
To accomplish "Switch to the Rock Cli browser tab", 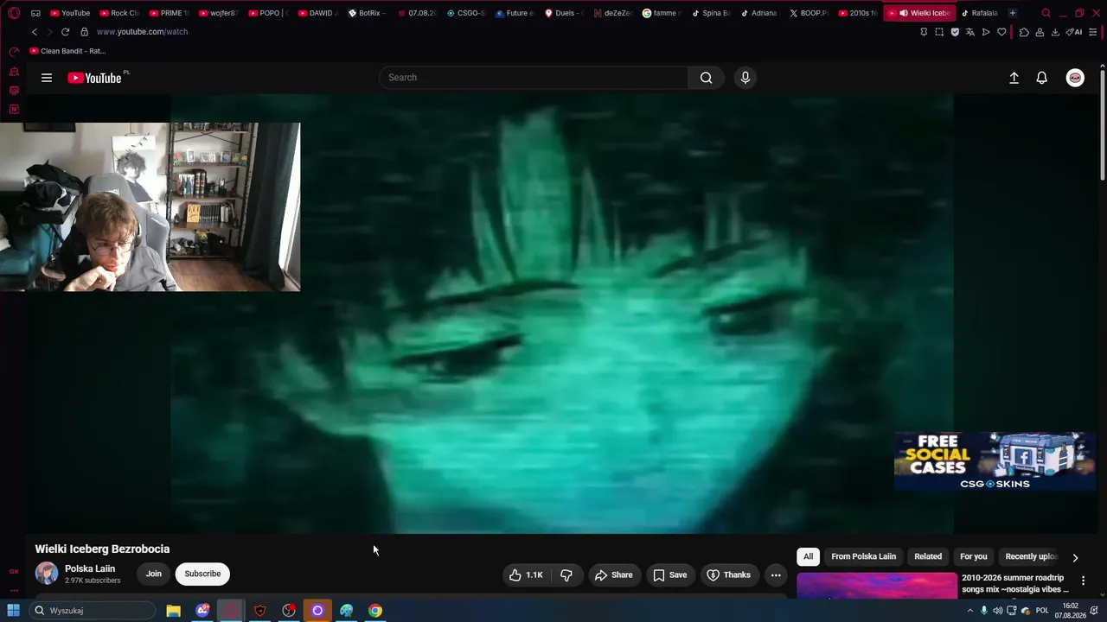I will [x=119, y=13].
